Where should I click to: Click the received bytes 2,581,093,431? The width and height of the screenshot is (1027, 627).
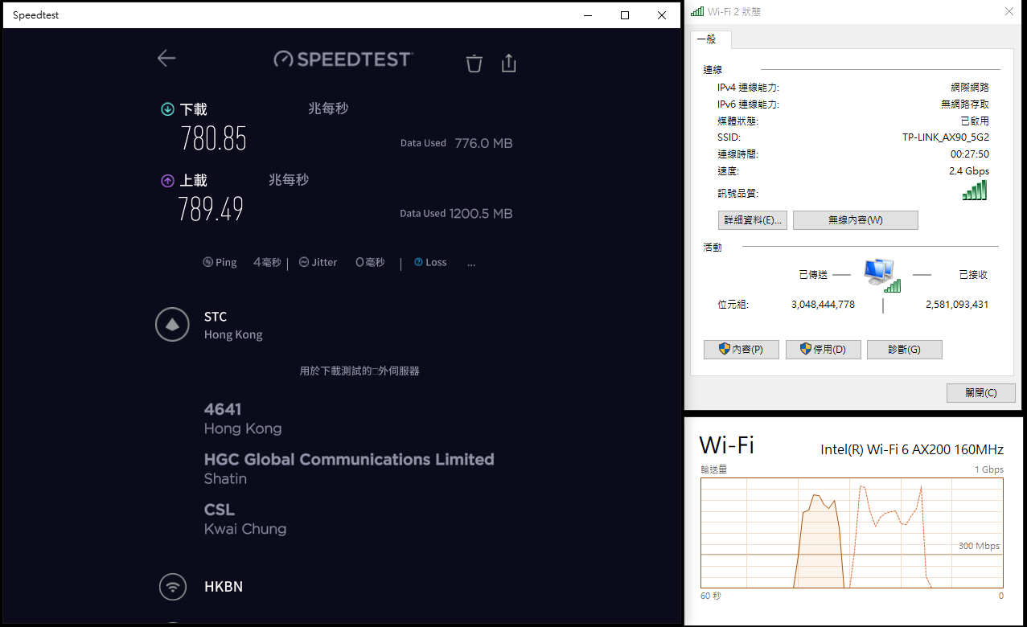coord(957,305)
